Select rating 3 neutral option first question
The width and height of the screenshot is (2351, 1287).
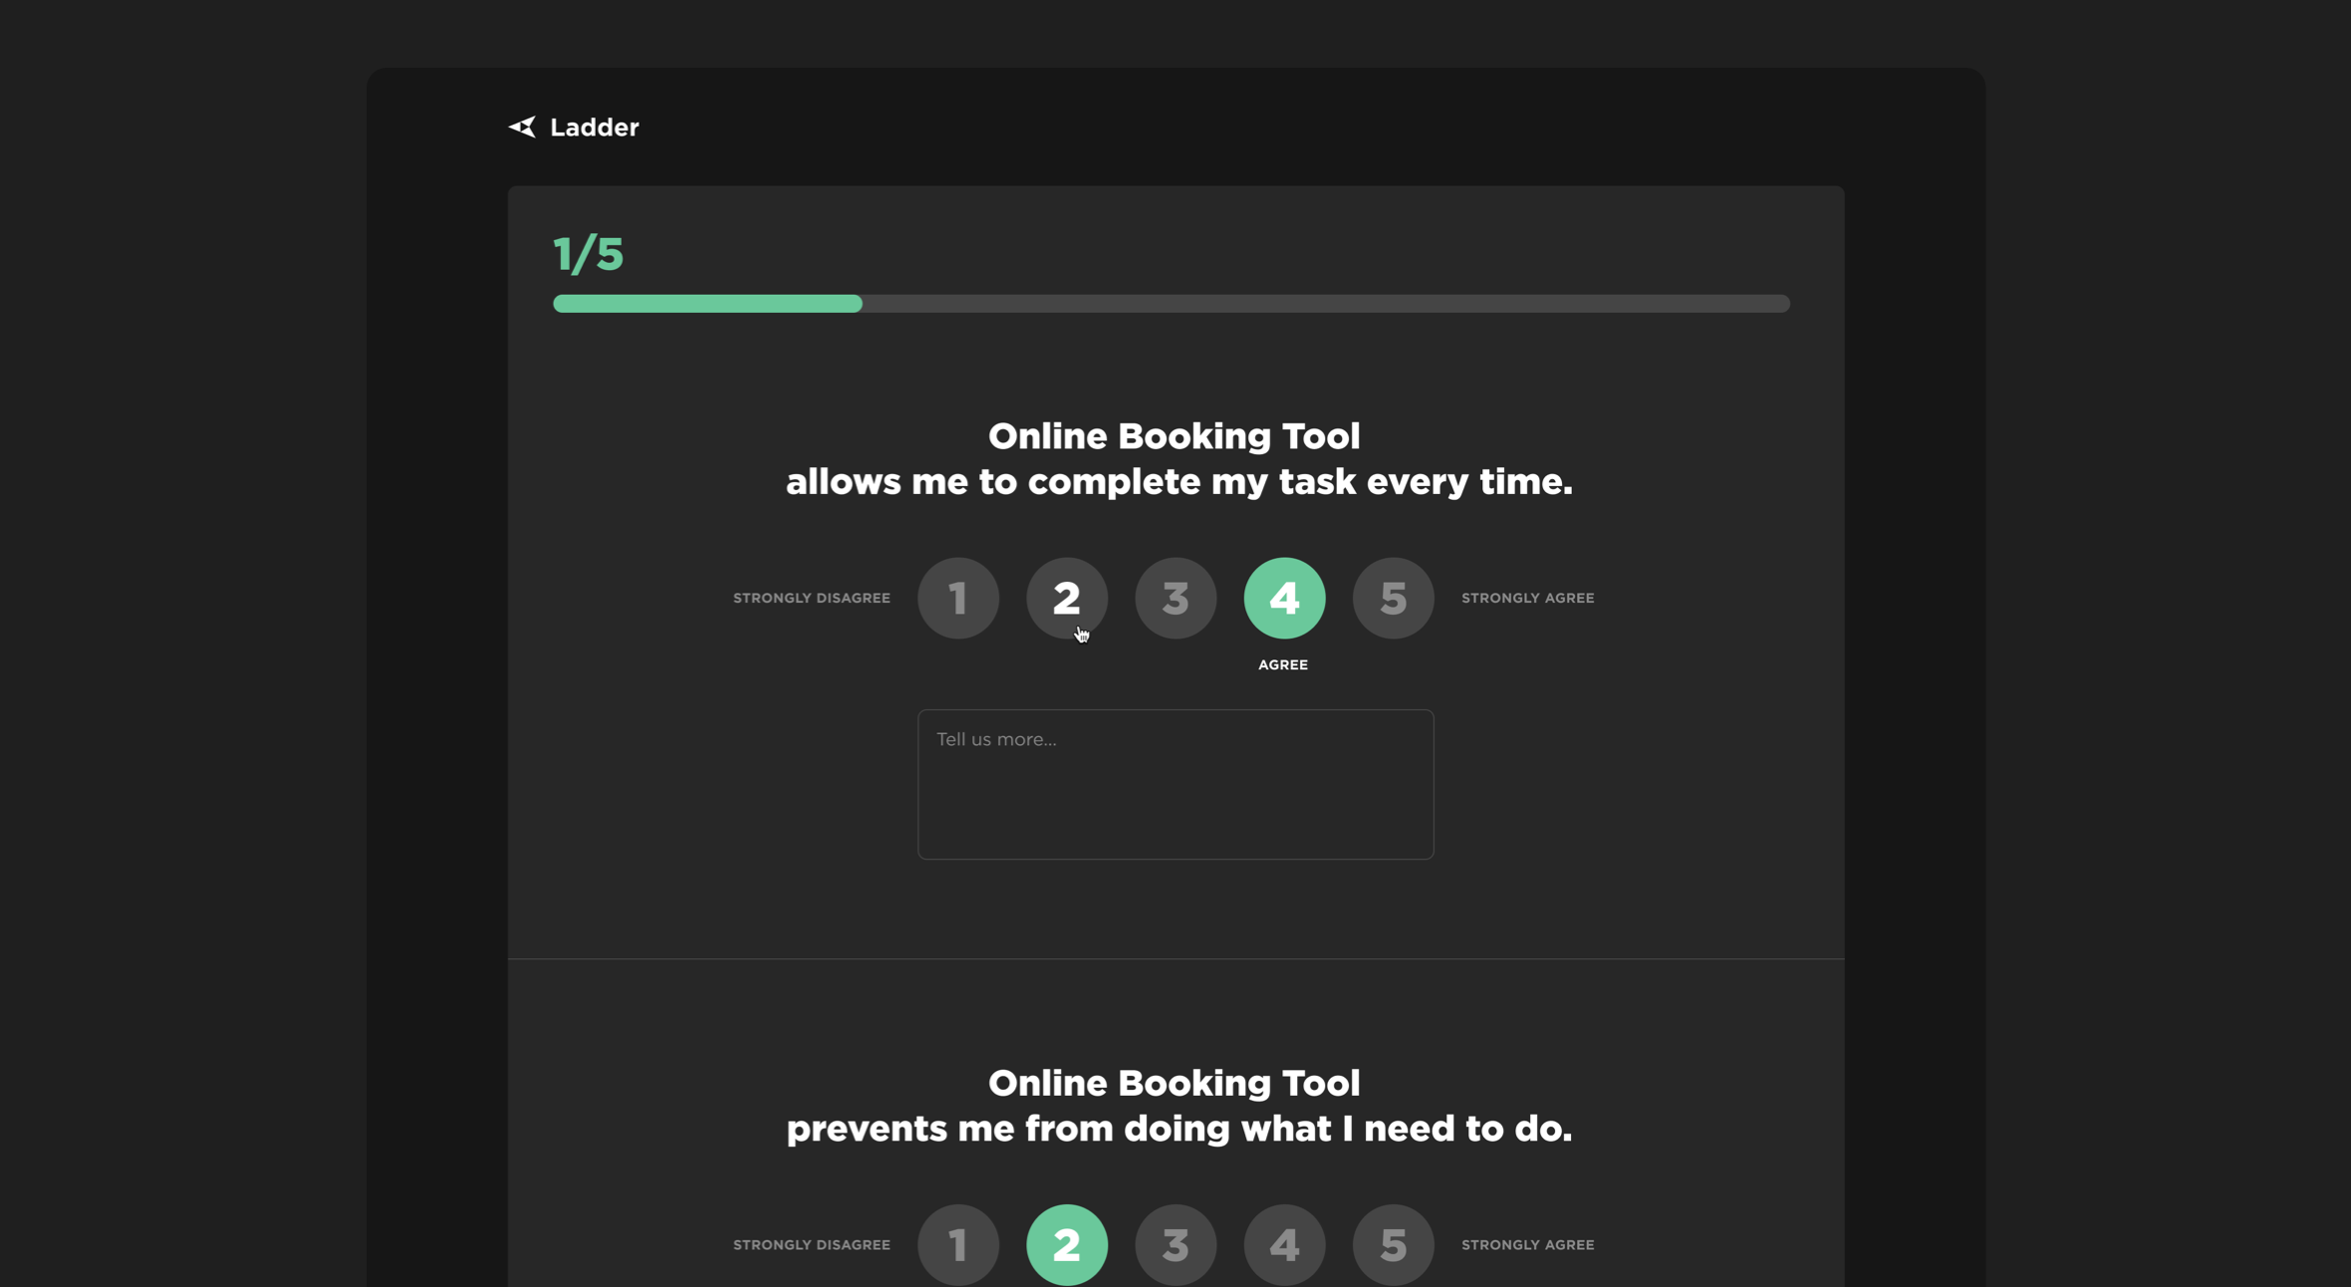pyautogui.click(x=1175, y=598)
